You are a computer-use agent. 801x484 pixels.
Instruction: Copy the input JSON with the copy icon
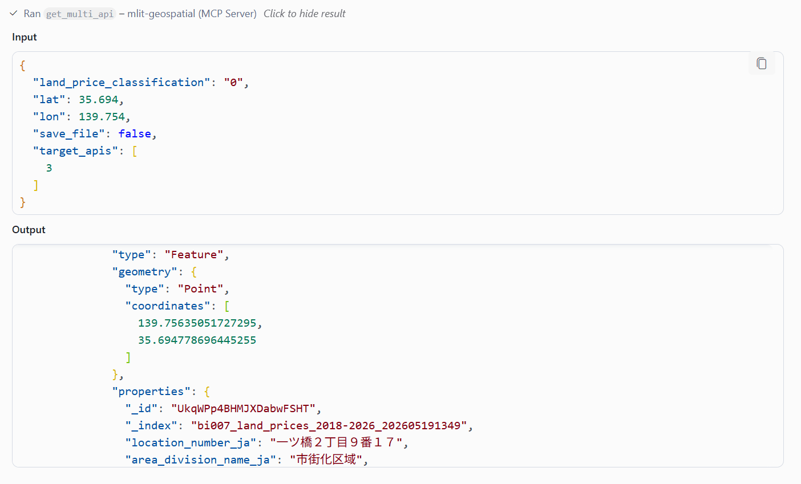tap(762, 63)
